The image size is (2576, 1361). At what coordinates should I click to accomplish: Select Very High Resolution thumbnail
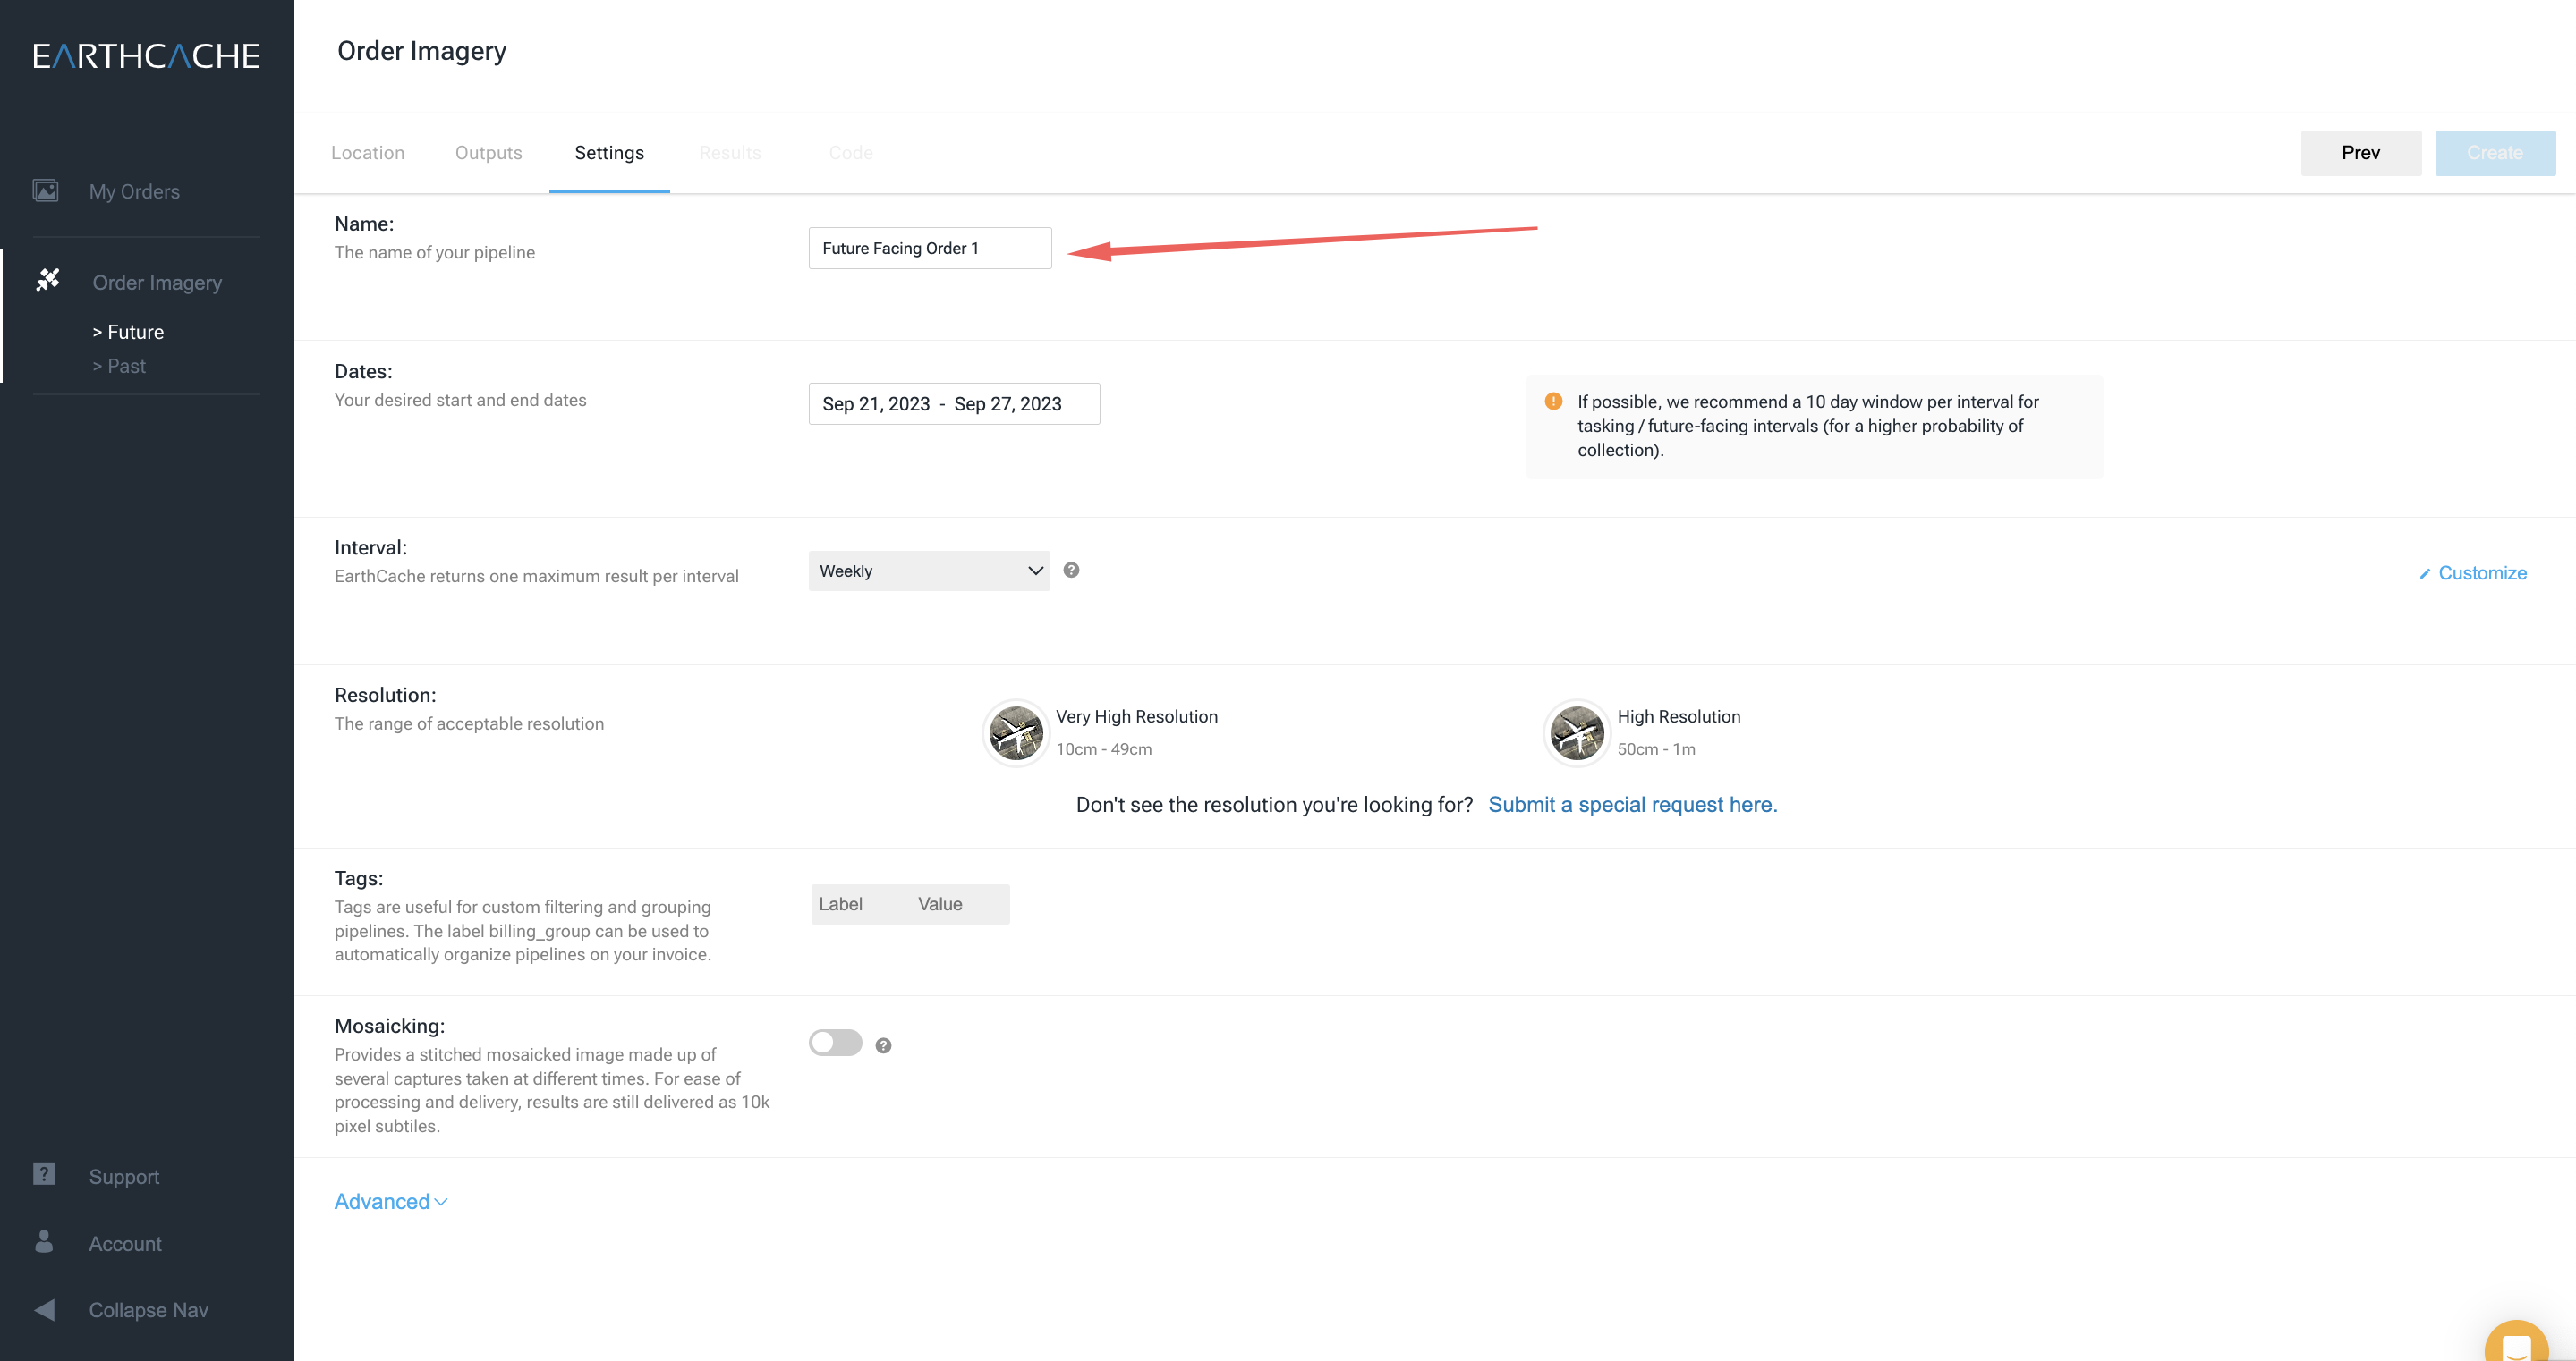(x=1016, y=732)
